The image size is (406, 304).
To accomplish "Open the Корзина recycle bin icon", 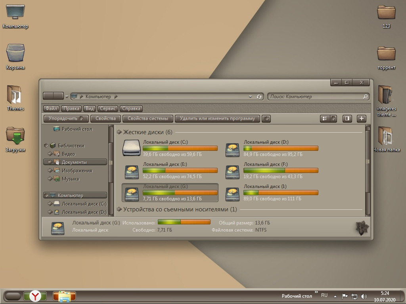I will click(15, 53).
